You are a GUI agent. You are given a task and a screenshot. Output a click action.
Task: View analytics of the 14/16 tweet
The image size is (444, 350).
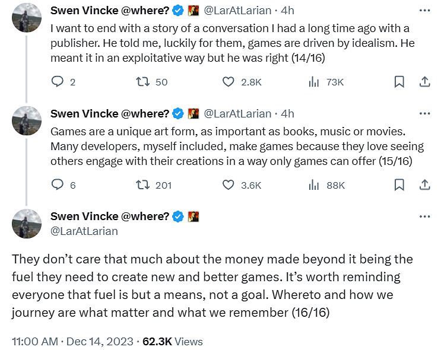314,82
